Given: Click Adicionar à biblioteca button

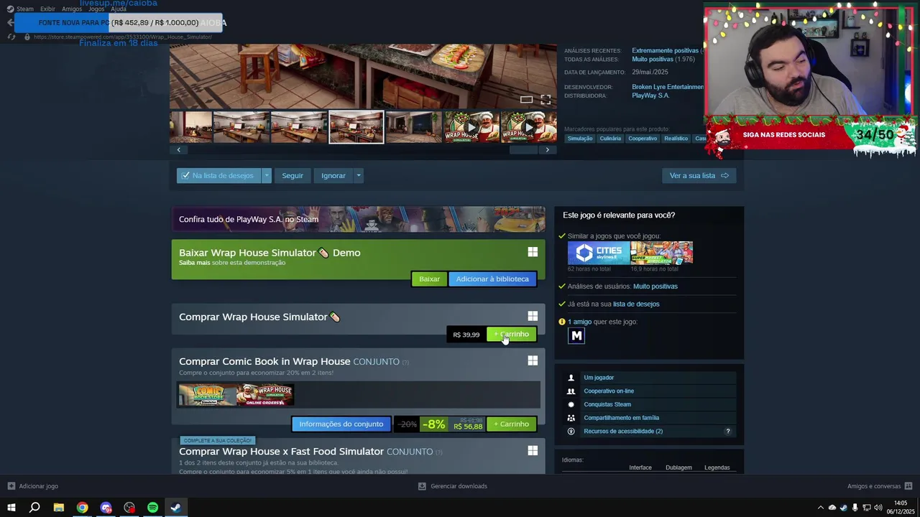Looking at the screenshot, I should coord(492,279).
